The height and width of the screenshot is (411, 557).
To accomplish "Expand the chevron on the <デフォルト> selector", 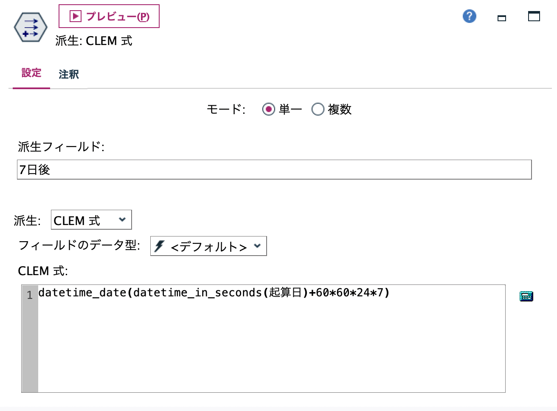I will pos(258,246).
